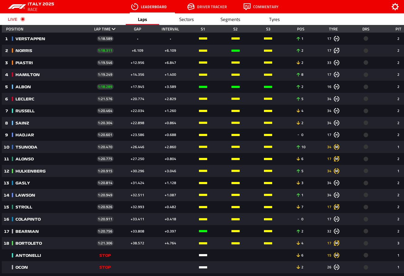Screen dimensions: 404x276
Task: Click the medium tyre icon in Stroll's row
Action: pyautogui.click(x=337, y=207)
